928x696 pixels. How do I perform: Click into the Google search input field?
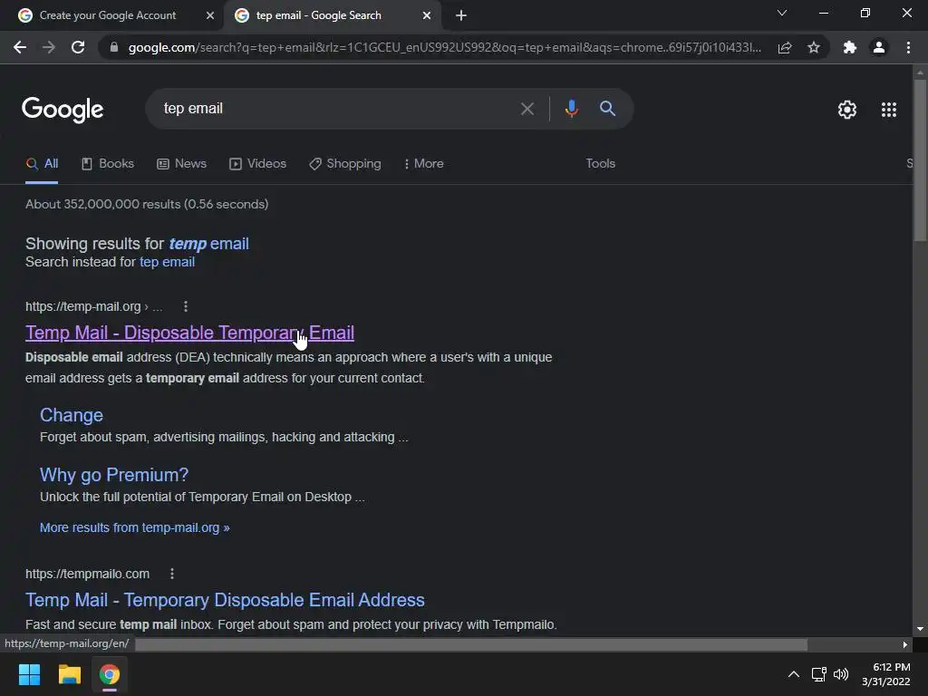click(337, 109)
